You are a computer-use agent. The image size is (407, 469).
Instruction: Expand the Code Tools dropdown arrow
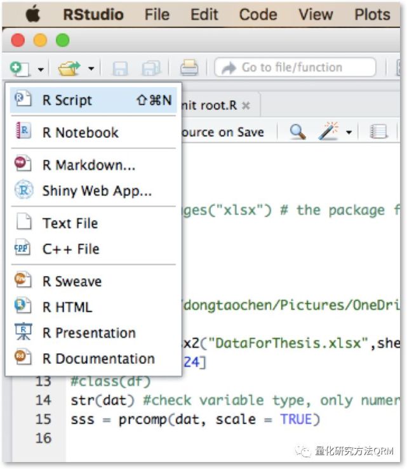[349, 132]
